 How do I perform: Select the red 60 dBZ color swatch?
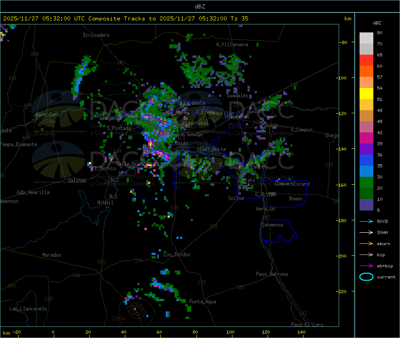tap(366, 60)
